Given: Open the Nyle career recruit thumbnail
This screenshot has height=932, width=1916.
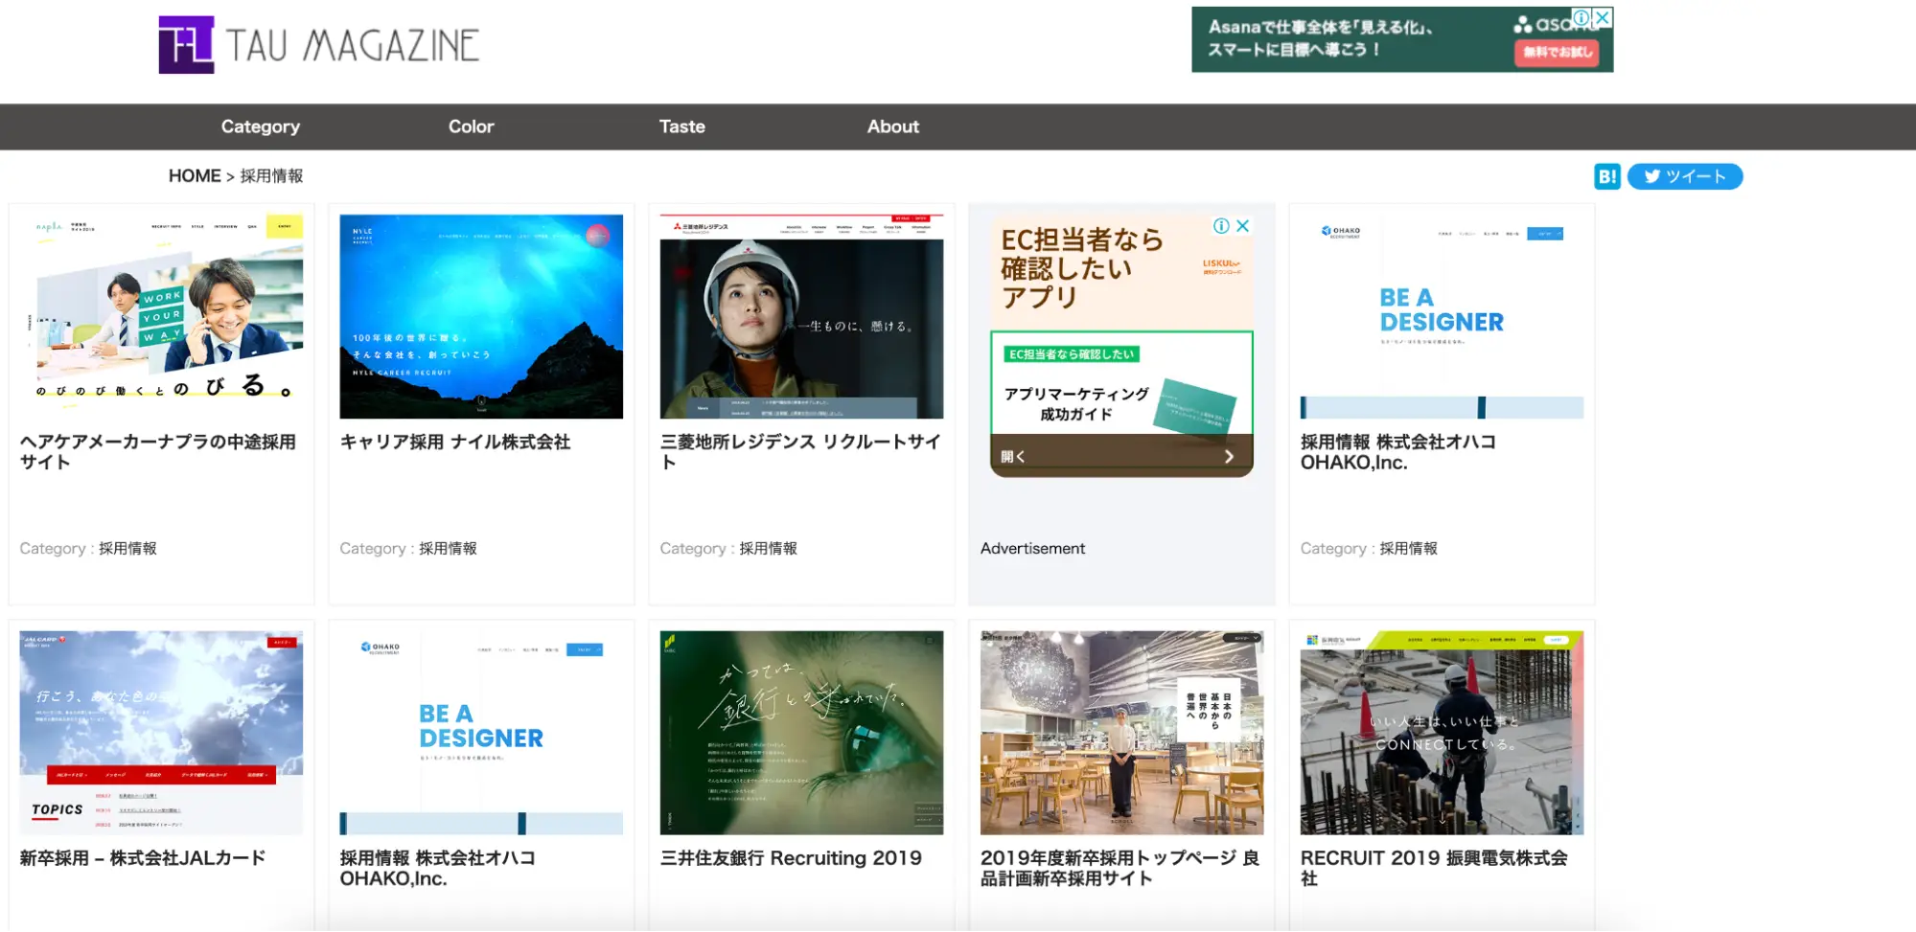Looking at the screenshot, I should [x=481, y=316].
